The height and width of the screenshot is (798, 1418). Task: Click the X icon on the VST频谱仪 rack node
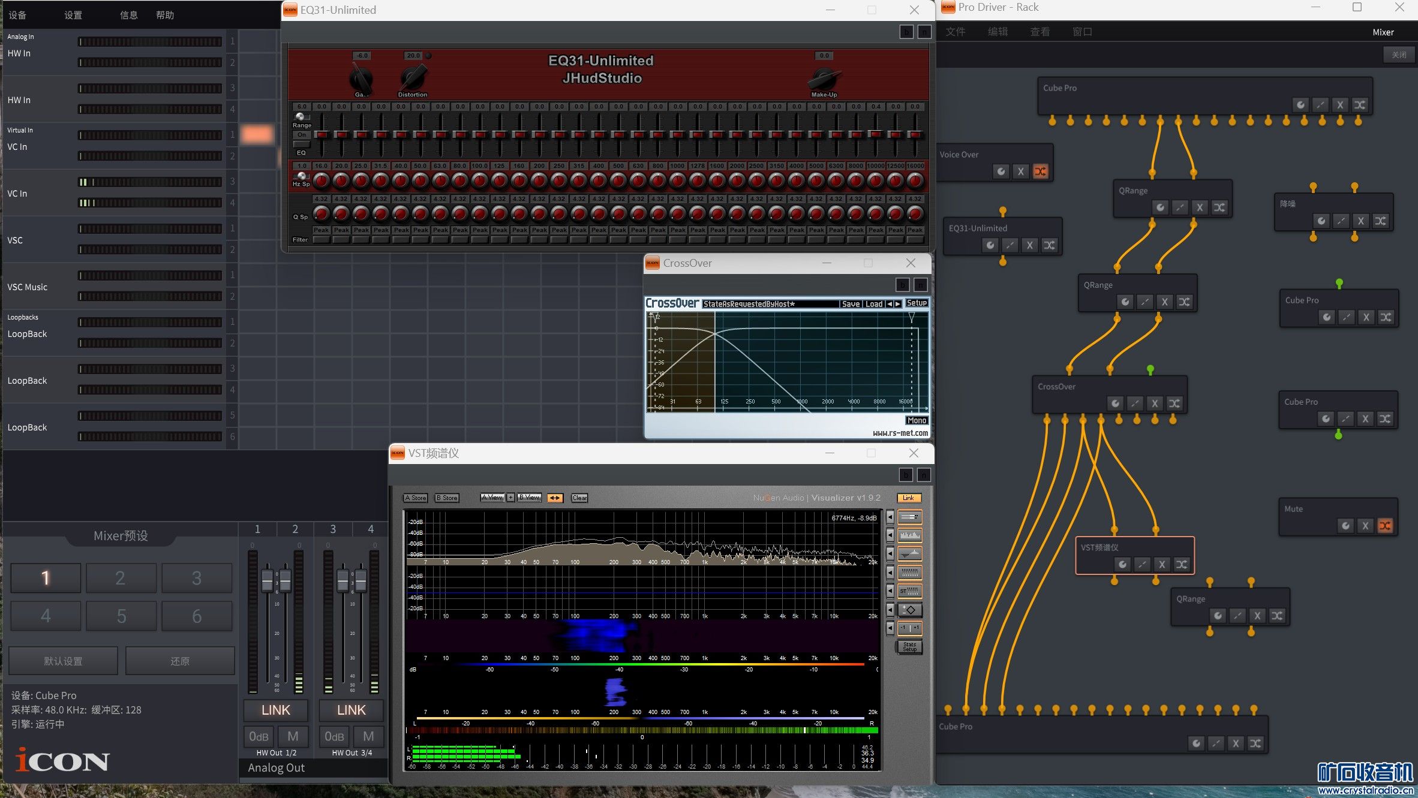tap(1162, 564)
